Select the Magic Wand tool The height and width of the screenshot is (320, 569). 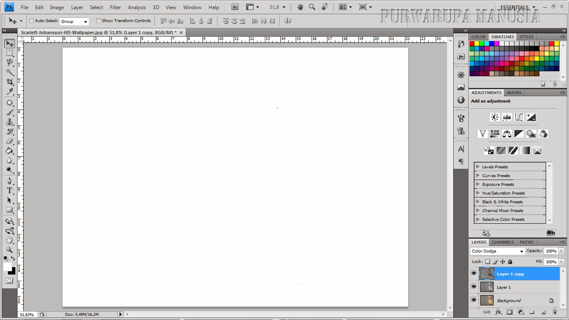pos(9,72)
